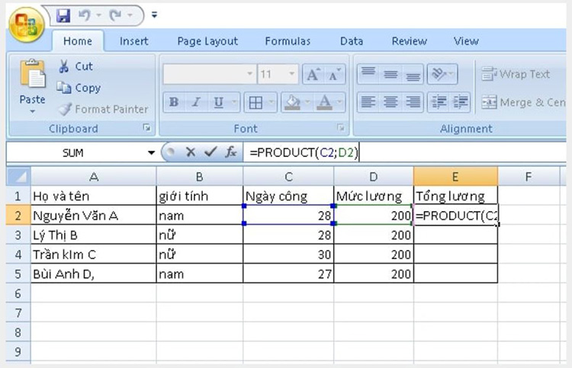Select the Mức lương header cell

point(373,196)
